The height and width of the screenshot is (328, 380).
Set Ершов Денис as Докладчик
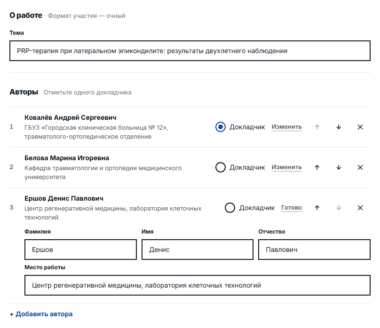tap(230, 208)
